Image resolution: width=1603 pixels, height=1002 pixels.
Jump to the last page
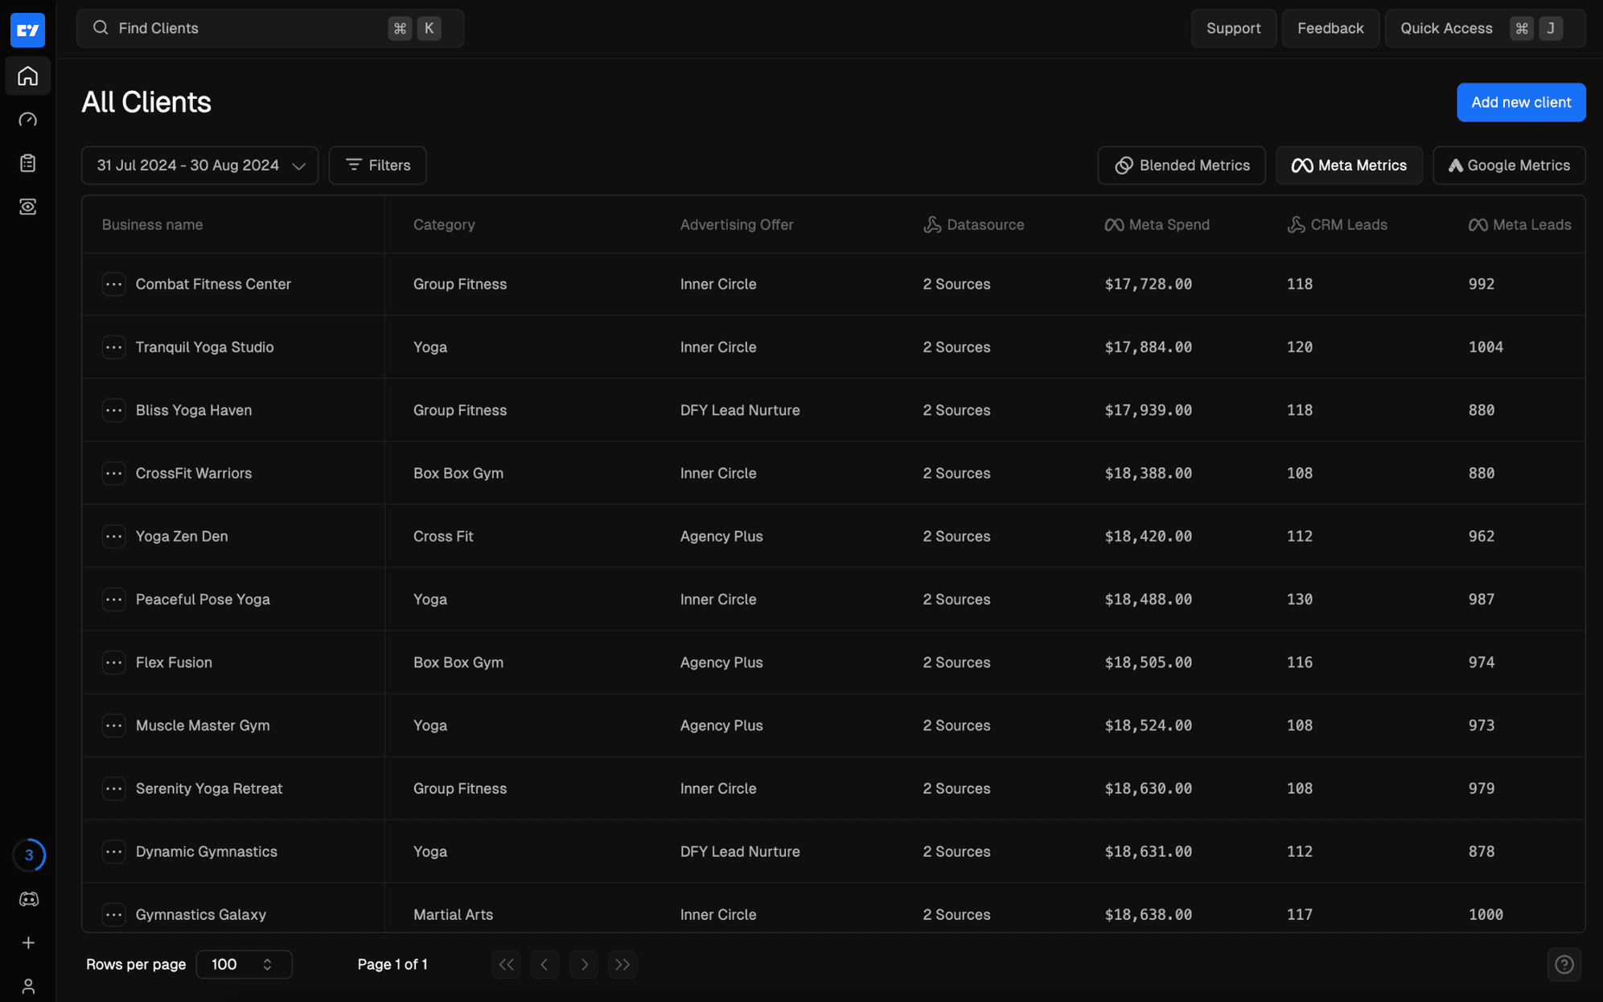(x=623, y=964)
